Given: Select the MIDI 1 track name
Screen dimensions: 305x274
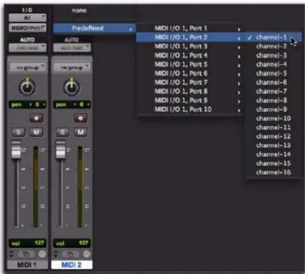Looking at the screenshot, I should tap(28, 264).
